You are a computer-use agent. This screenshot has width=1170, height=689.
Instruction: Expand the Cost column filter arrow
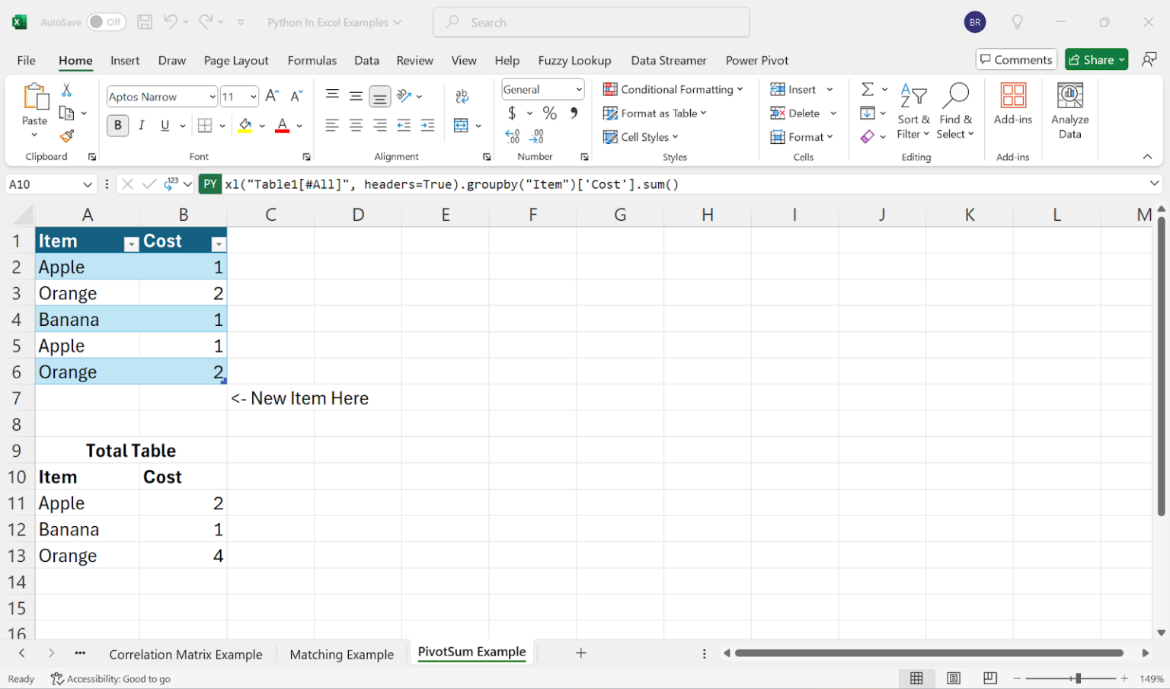point(219,243)
